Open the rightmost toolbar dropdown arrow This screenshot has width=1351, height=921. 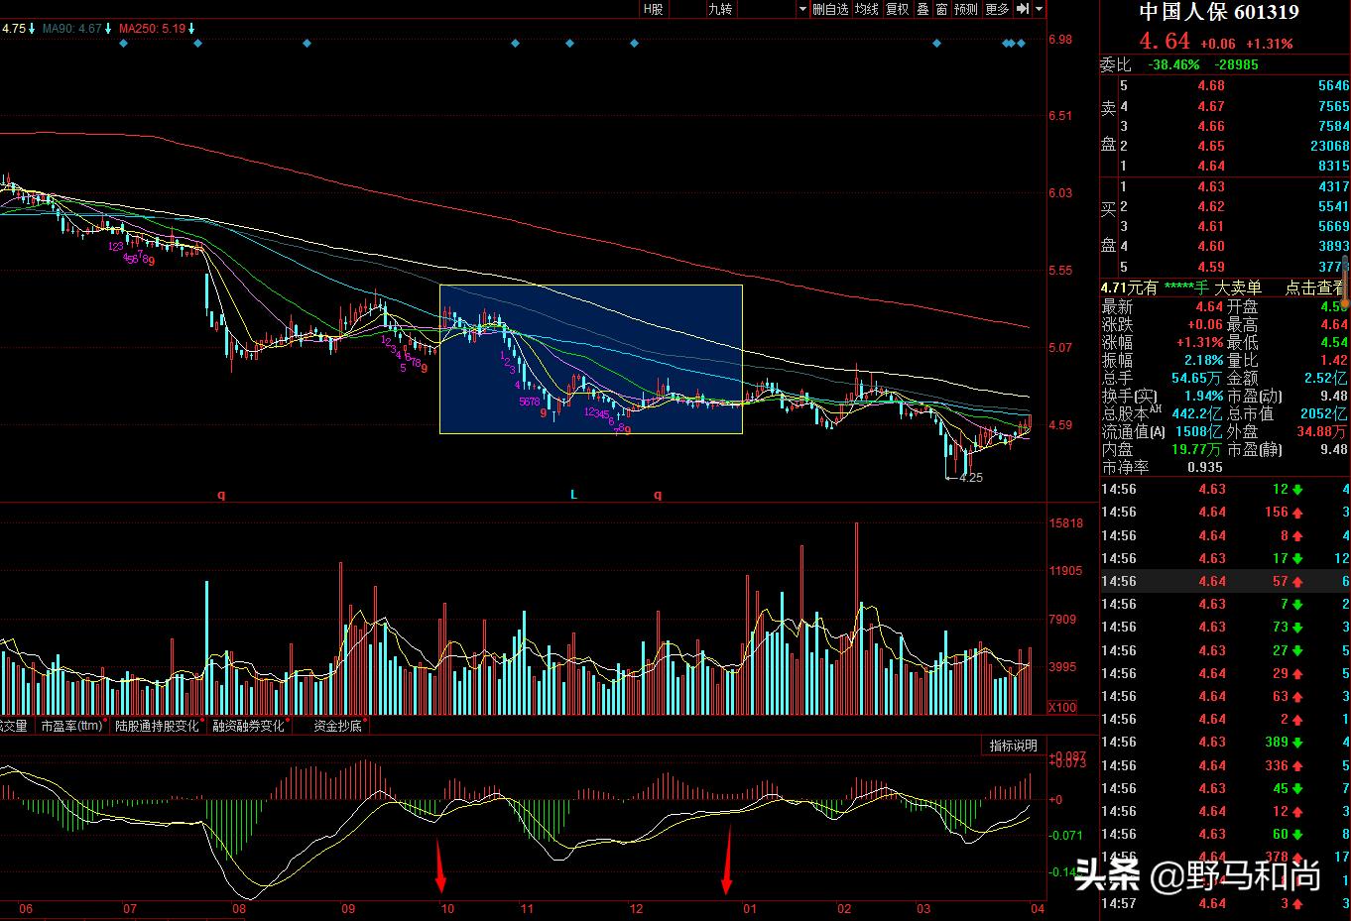(1039, 9)
